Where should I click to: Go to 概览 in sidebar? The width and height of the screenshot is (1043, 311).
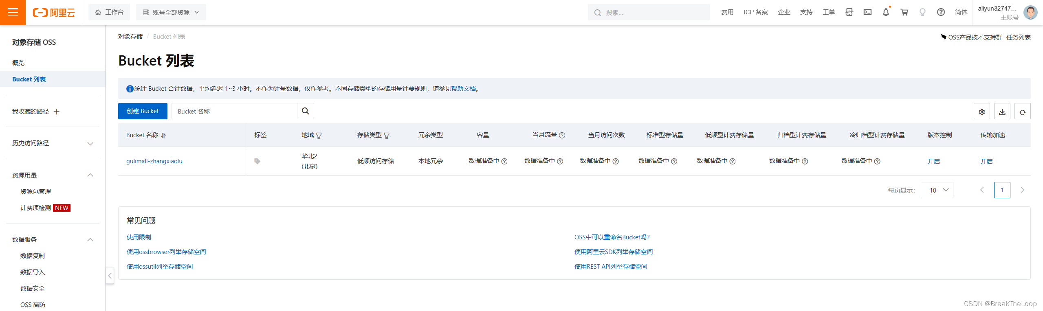coord(18,63)
